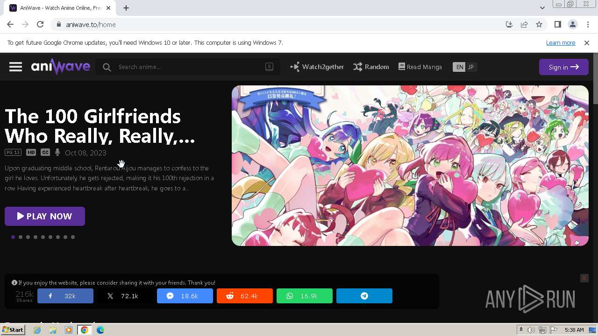
Task: Close the AniWave tab
Action: click(109, 8)
